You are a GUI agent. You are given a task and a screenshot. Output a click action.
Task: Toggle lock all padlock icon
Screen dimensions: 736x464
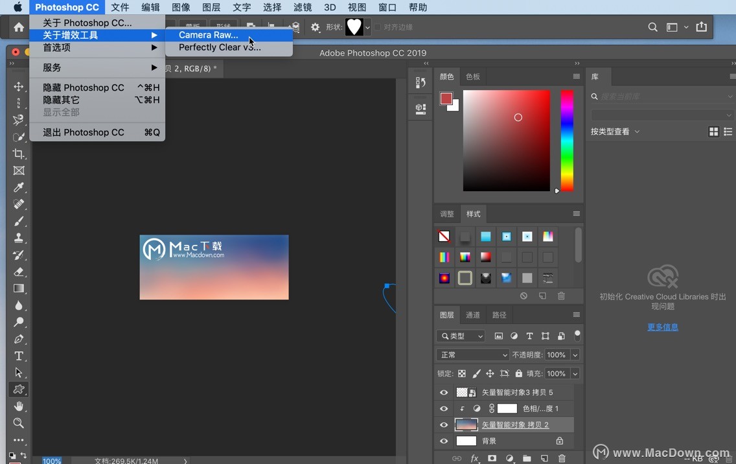[519, 373]
